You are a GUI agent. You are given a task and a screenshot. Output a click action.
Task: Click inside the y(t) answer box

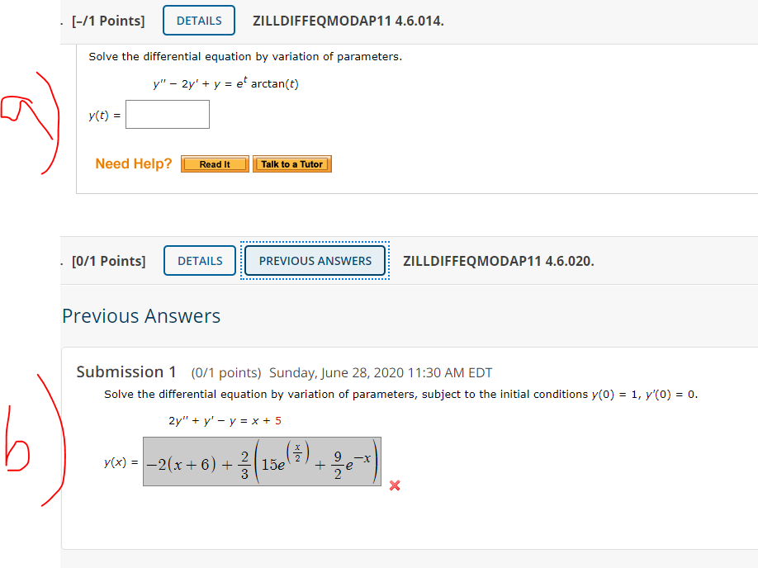click(167, 114)
